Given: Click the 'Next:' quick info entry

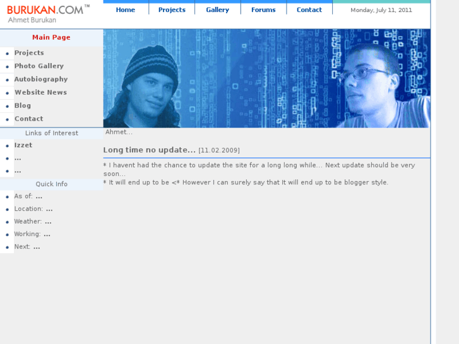Looking at the screenshot, I should pyautogui.click(x=27, y=247).
